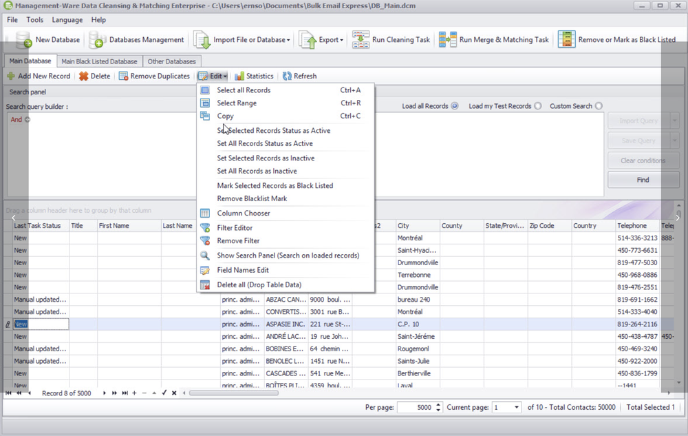The height and width of the screenshot is (436, 688).
Task: Click the City column header
Action: (x=418, y=226)
